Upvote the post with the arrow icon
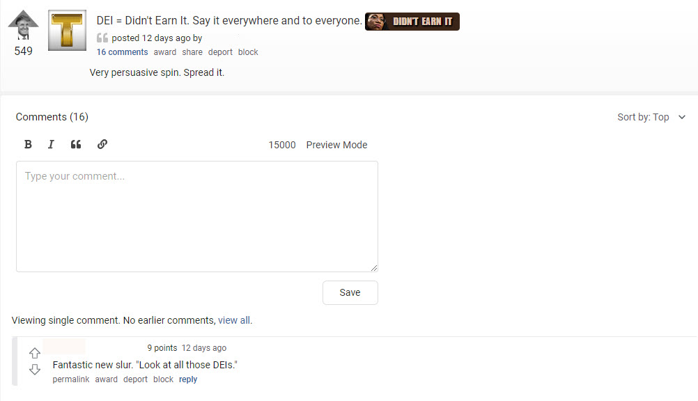Screen dimensions: 698x401 [23, 24]
